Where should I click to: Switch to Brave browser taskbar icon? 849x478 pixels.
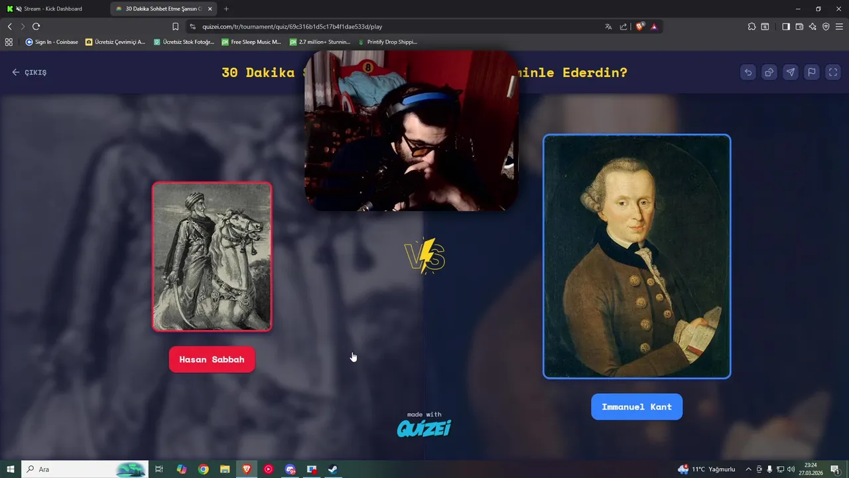[247, 469]
